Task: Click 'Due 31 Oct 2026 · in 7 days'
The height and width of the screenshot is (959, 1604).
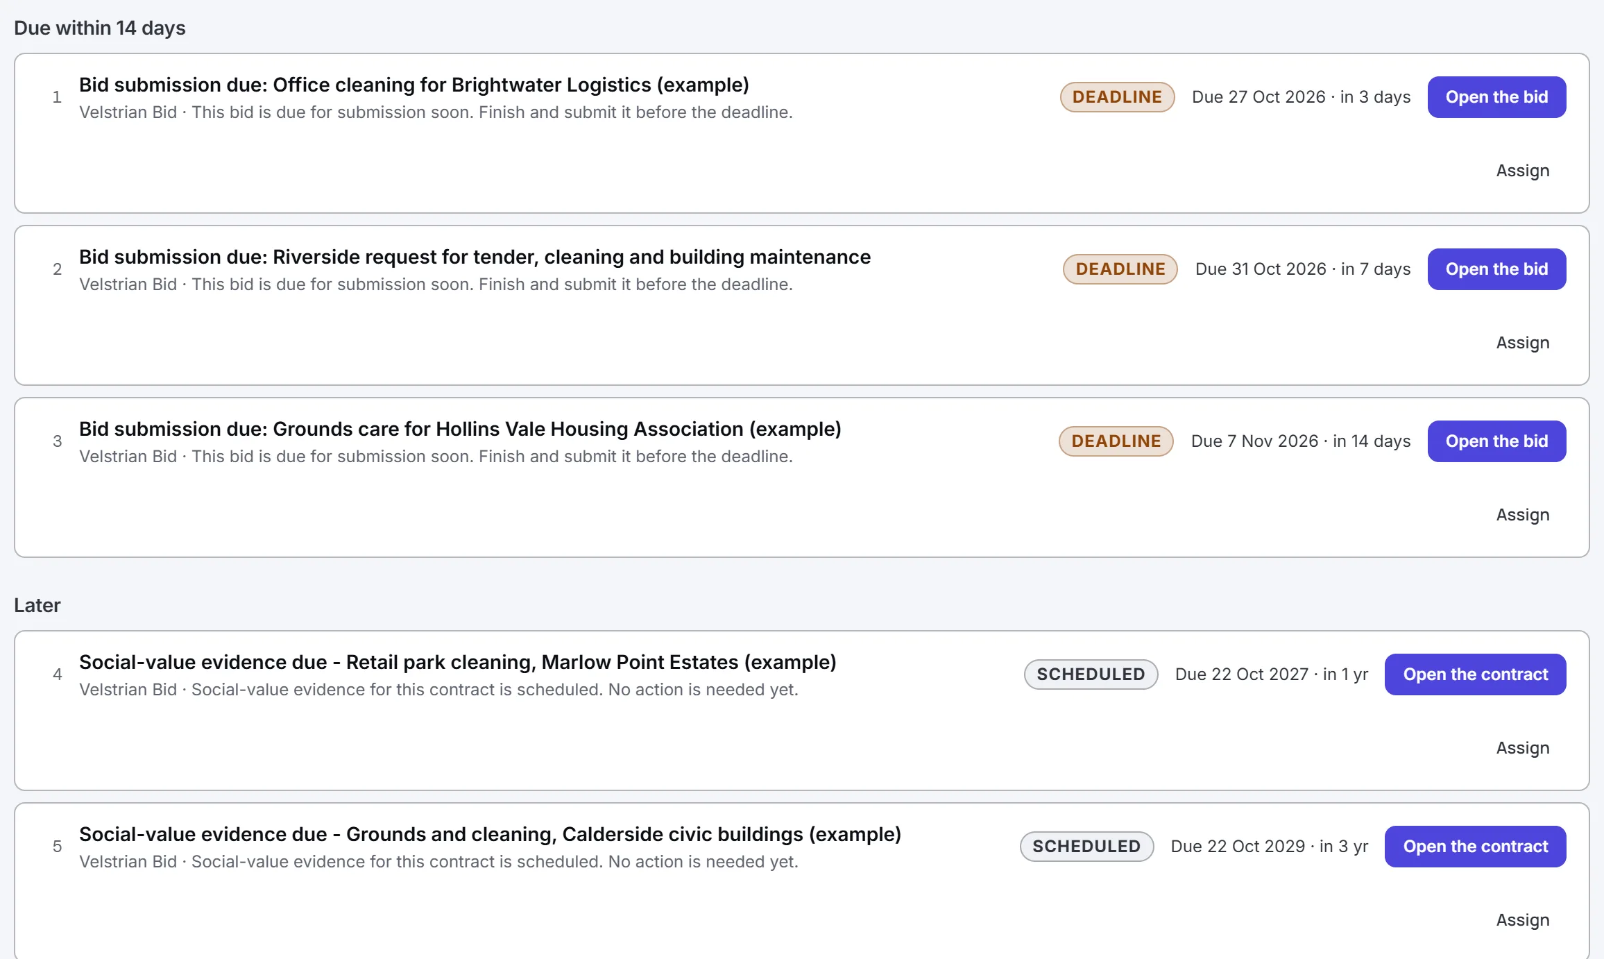Action: click(x=1303, y=269)
